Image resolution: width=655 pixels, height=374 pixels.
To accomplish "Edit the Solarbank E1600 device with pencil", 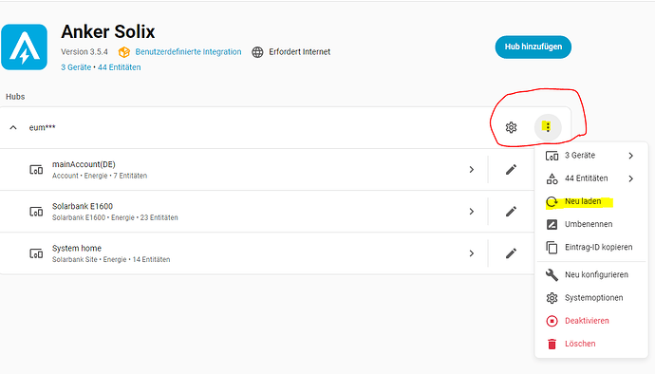I will (511, 212).
